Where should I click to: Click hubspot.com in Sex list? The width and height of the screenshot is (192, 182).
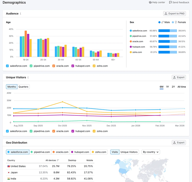tap(139, 47)
